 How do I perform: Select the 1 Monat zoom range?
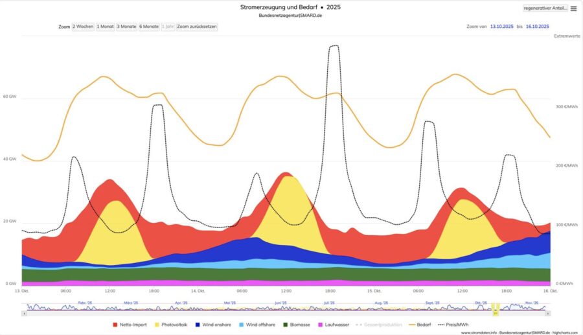click(x=105, y=27)
